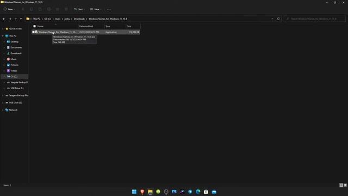Select the Windows7Games application file row
This screenshot has width=348, height=196.
(x=86, y=32)
